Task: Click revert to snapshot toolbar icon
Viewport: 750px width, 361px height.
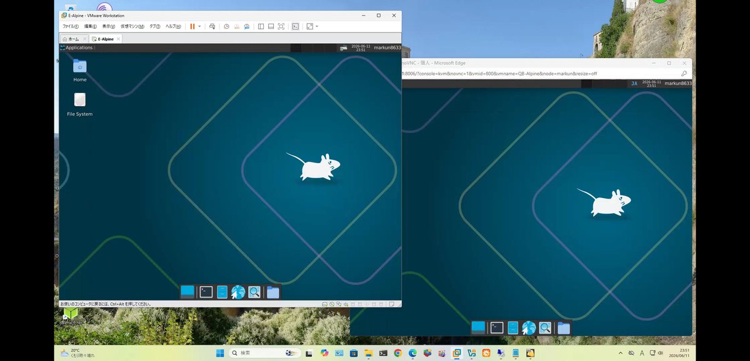Action: [236, 26]
